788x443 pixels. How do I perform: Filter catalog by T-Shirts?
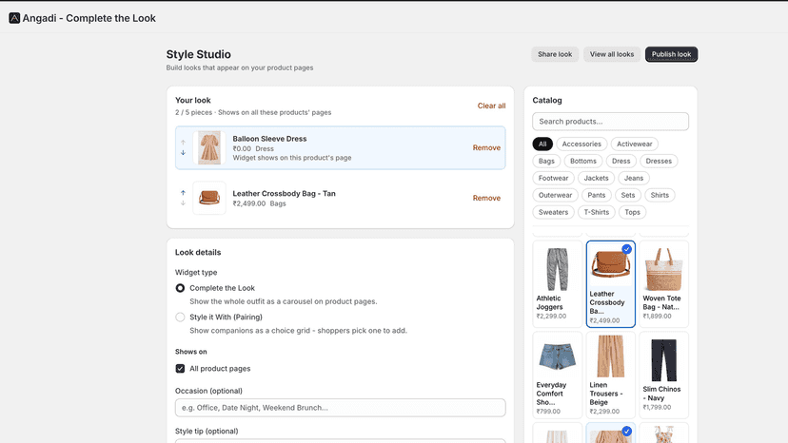(x=596, y=212)
